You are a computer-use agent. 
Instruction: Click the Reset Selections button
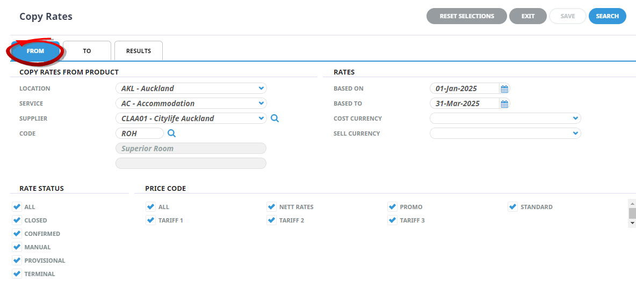click(466, 16)
